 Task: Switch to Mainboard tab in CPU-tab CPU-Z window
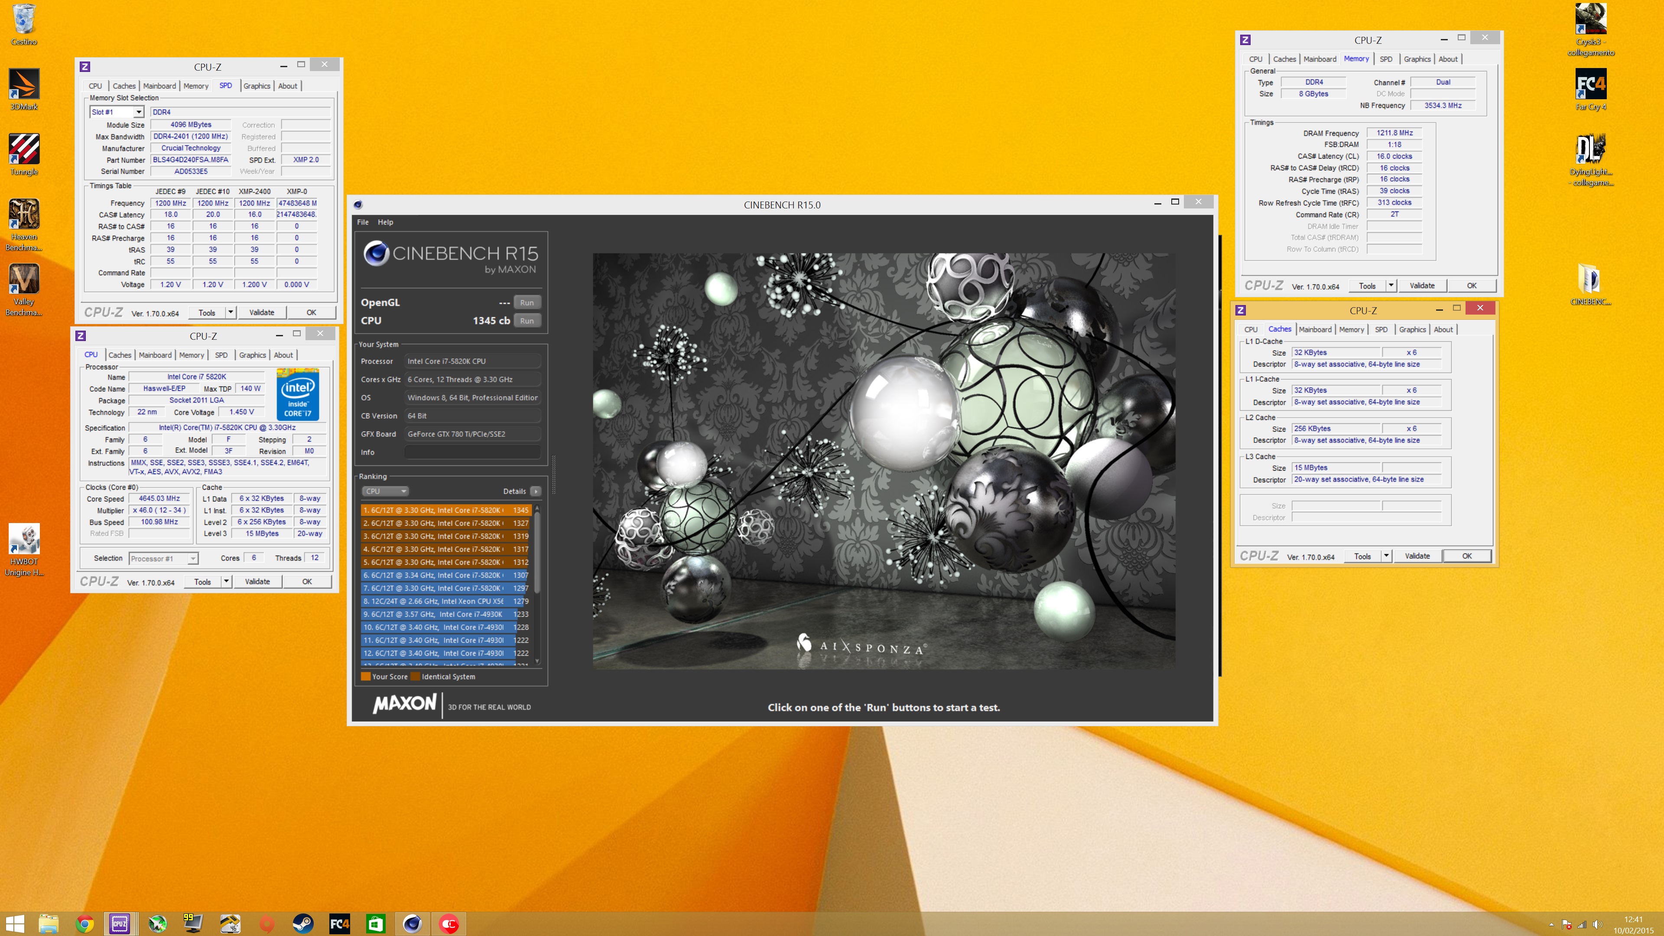click(155, 354)
